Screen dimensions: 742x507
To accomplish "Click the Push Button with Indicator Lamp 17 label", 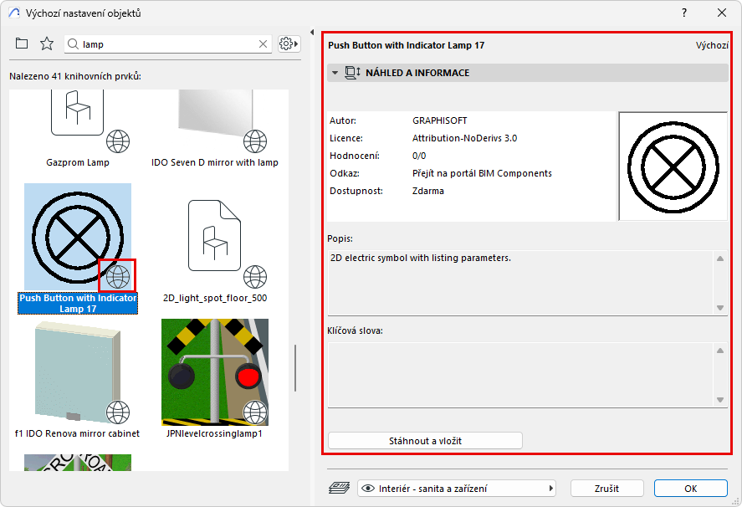I will click(78, 303).
